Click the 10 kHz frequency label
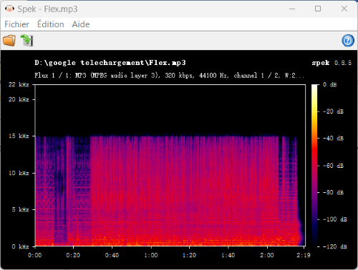The image size is (358, 270). (19, 173)
